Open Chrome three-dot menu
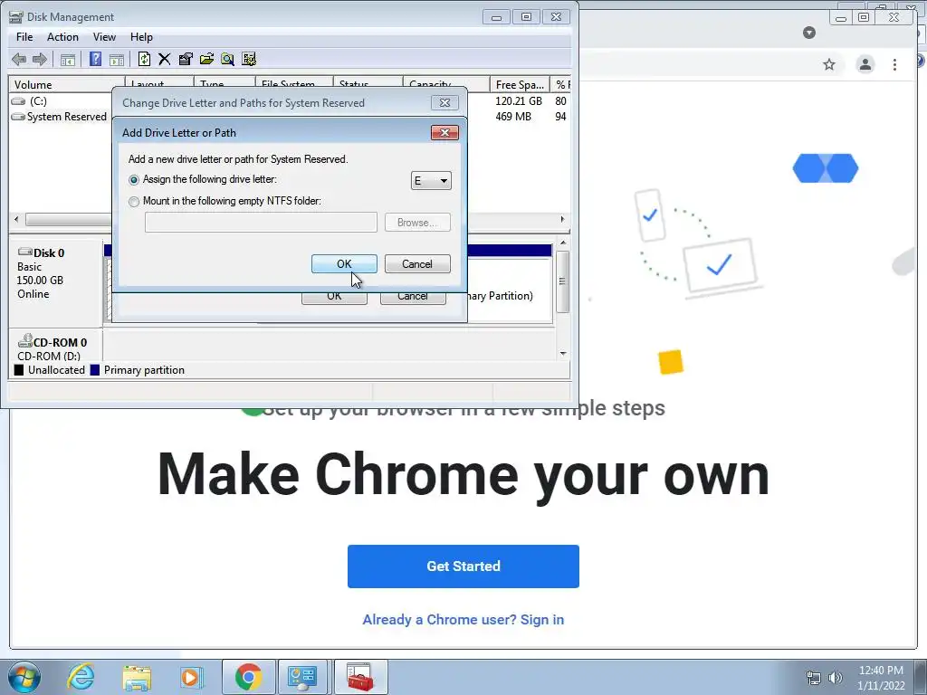The image size is (927, 695). 895,64
